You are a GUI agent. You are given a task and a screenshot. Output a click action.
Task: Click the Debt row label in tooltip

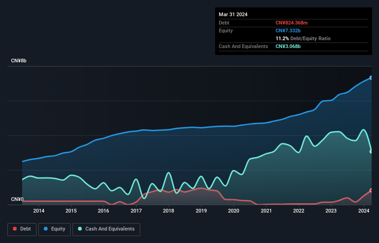tap(224, 23)
